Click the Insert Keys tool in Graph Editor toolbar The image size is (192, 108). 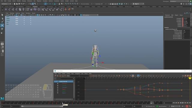[x=58, y=76]
